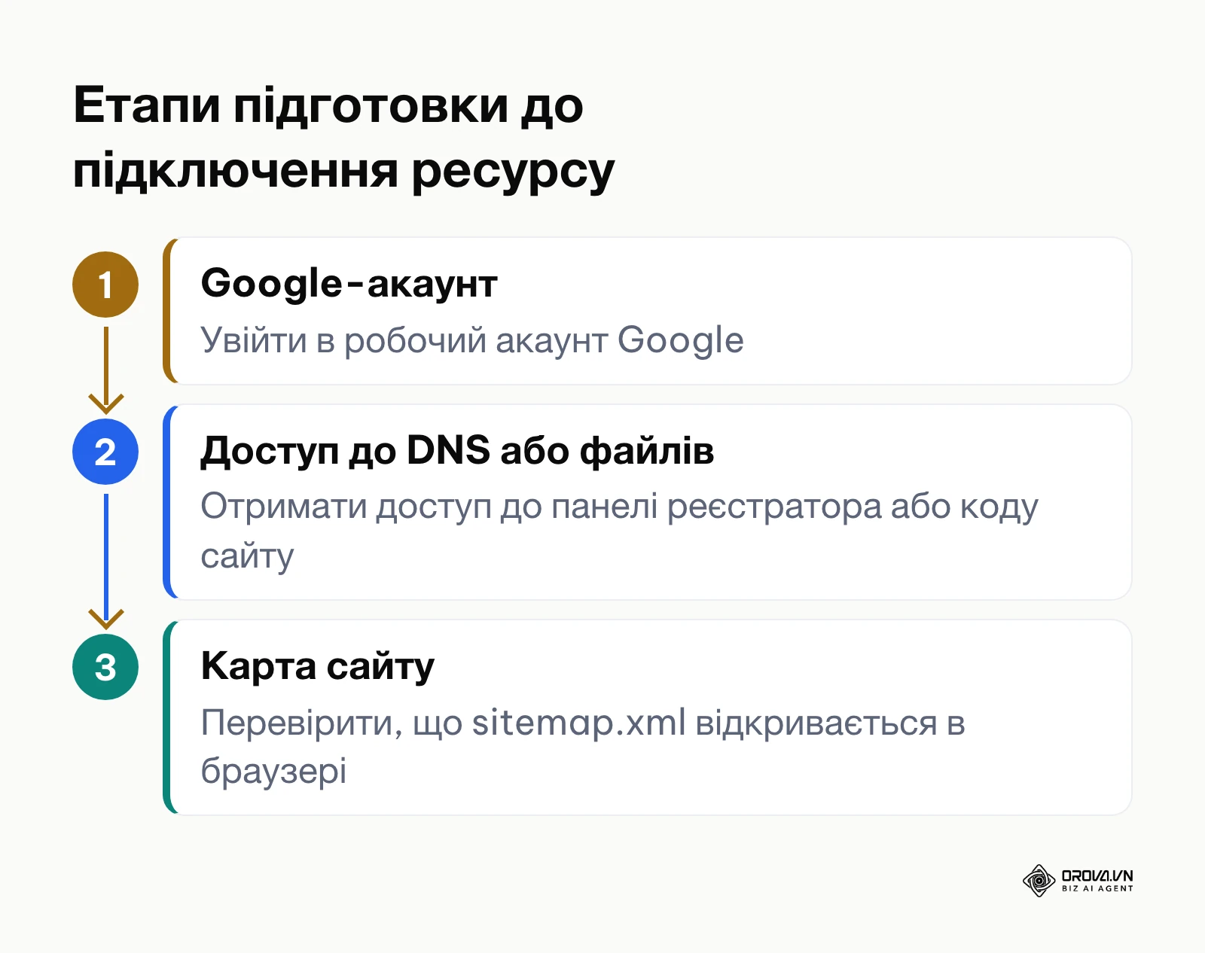Image resolution: width=1205 pixels, height=953 pixels.
Task: Click the description "Отримати доступ до панелі реєстратора"
Action: (x=541, y=507)
